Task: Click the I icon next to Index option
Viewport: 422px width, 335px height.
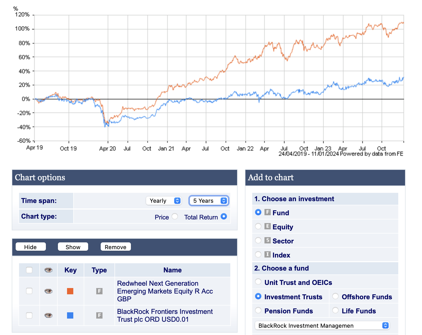Action: coord(268,254)
